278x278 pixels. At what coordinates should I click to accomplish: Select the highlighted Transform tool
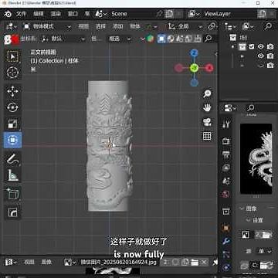[12, 140]
